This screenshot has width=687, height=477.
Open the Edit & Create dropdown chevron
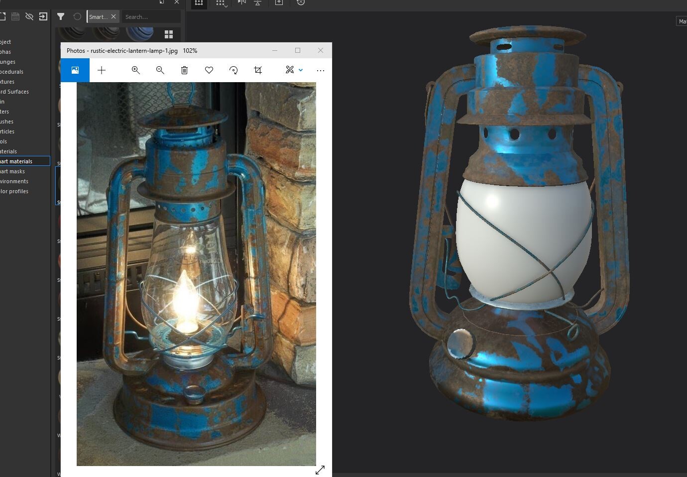coord(301,70)
